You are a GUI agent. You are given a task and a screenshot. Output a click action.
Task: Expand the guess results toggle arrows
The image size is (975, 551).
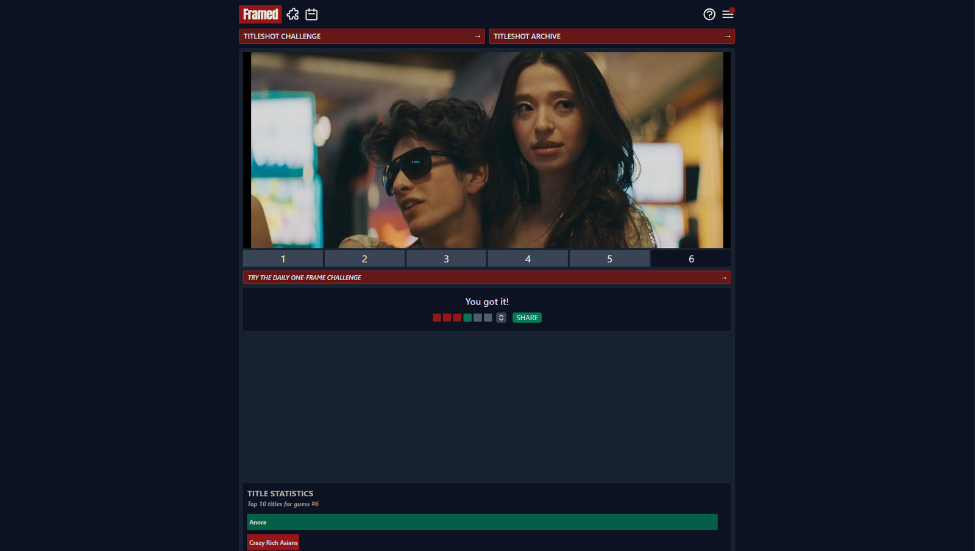point(501,318)
